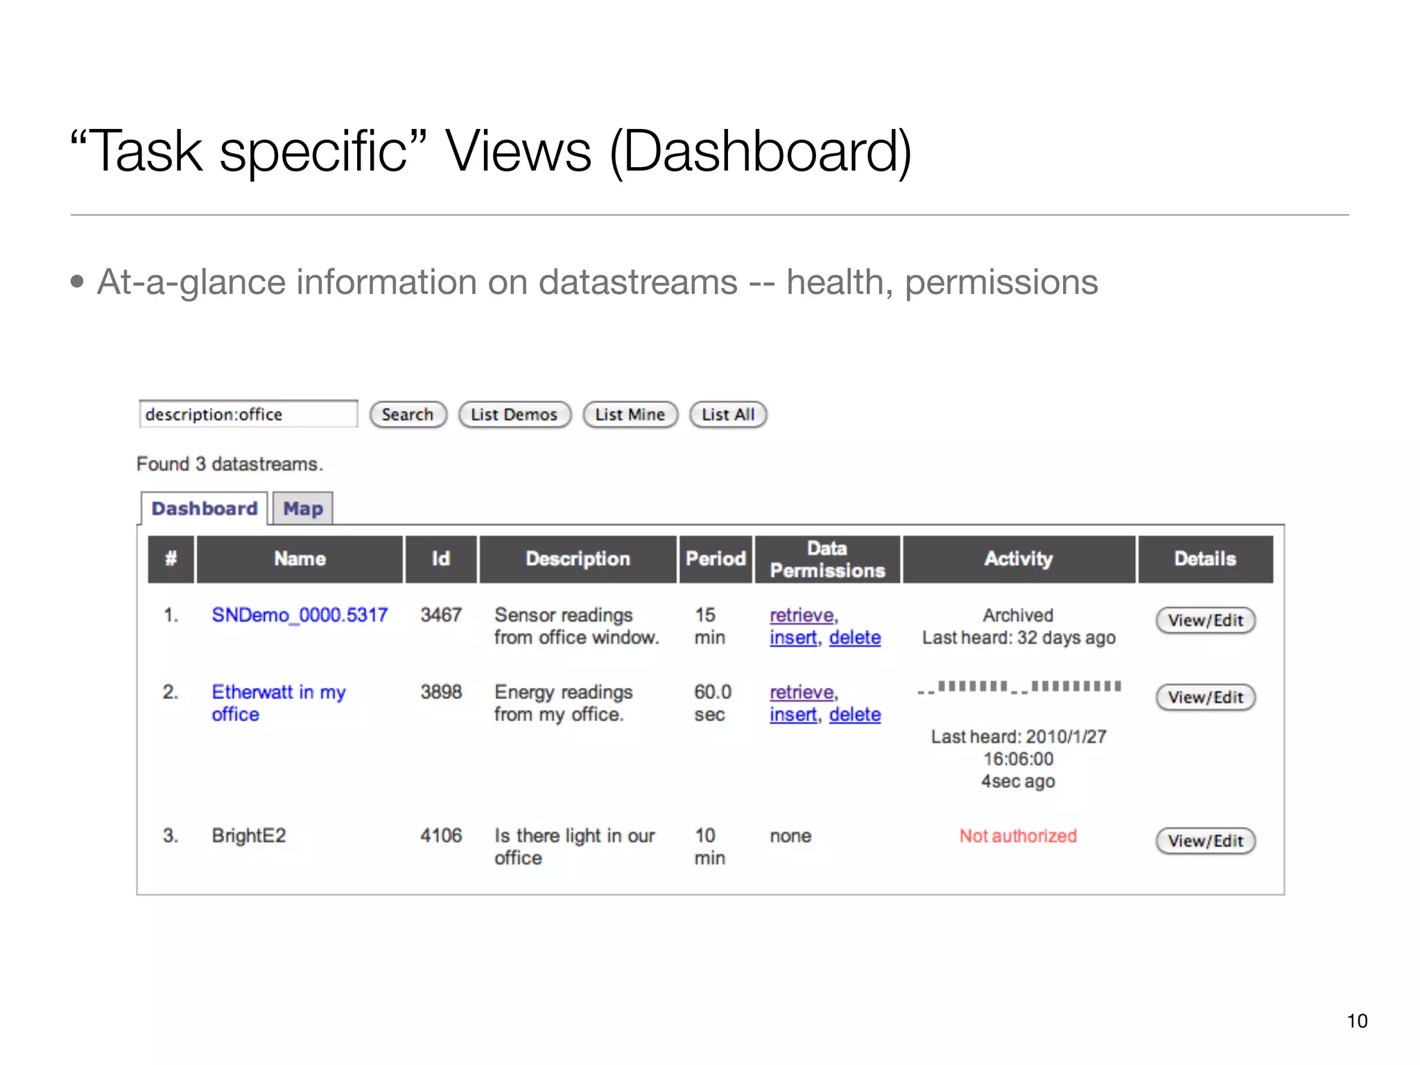This screenshot has width=1420, height=1065.
Task: Click the List Demos button
Action: click(514, 414)
